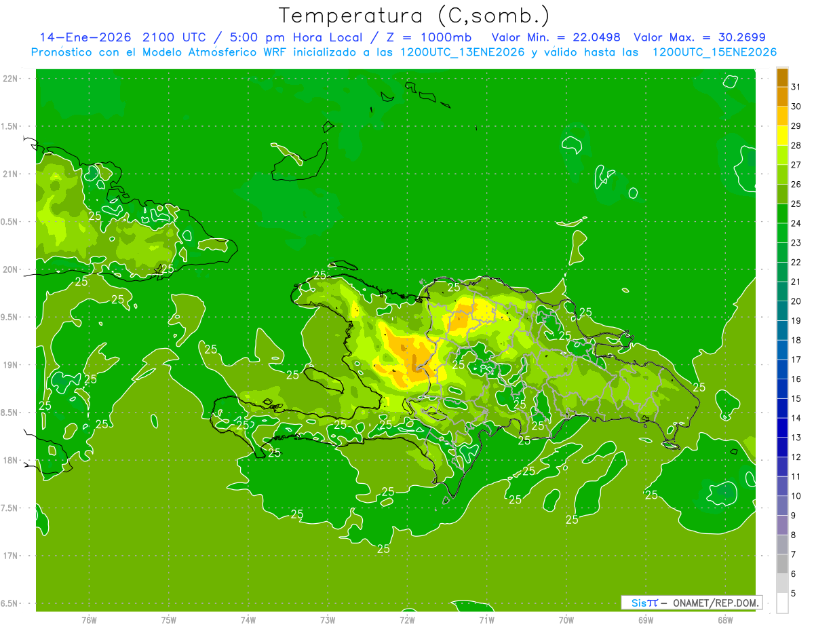Click the '17N' latitude label
The width and height of the screenshot is (814, 629).
click(x=11, y=556)
